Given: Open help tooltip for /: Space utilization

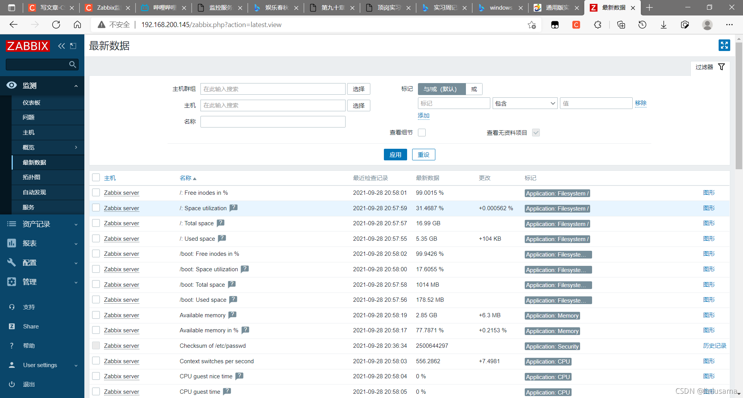Looking at the screenshot, I should 233,208.
